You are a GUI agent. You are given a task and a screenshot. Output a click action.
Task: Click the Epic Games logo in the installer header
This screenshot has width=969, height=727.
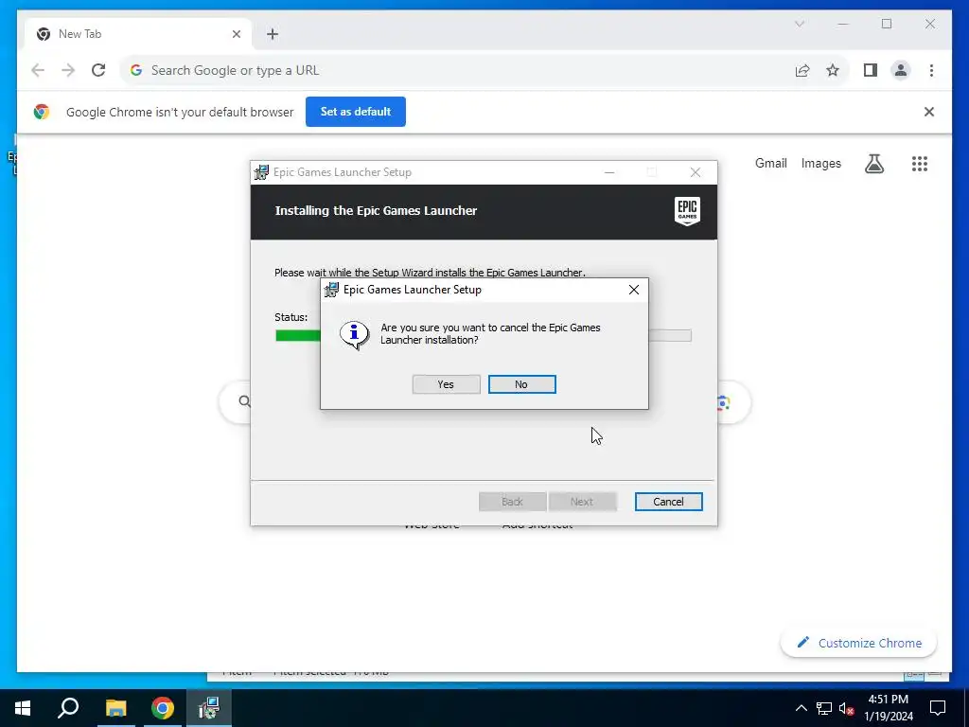point(687,211)
